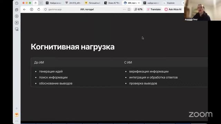Viewport: 221px width, 124px height.
Task: Switch to the 'найди иссл...' tab
Action: [151, 3]
